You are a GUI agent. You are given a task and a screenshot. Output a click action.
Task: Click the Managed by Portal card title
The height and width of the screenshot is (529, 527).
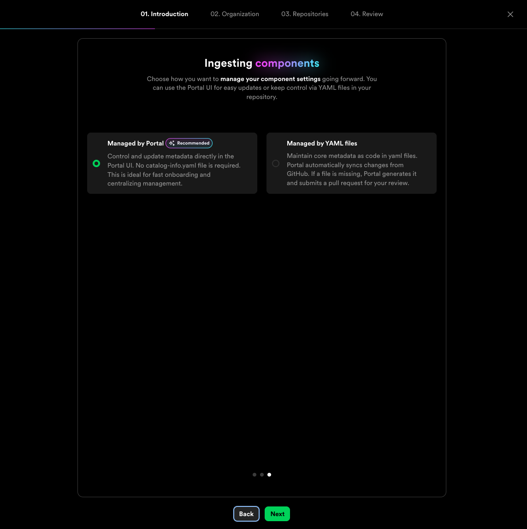tap(136, 143)
